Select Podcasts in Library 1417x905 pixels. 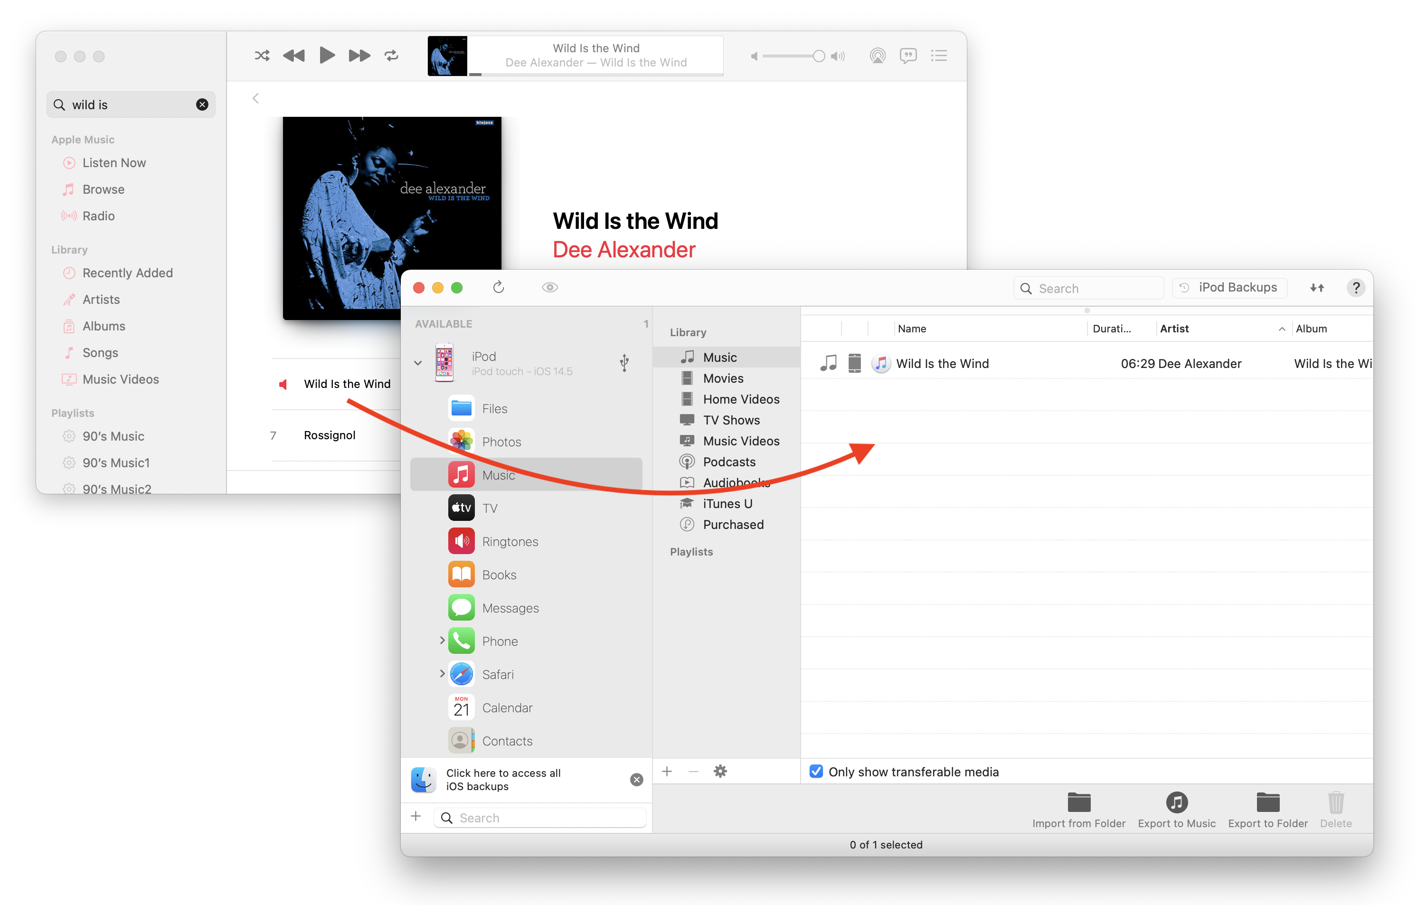[x=726, y=462]
